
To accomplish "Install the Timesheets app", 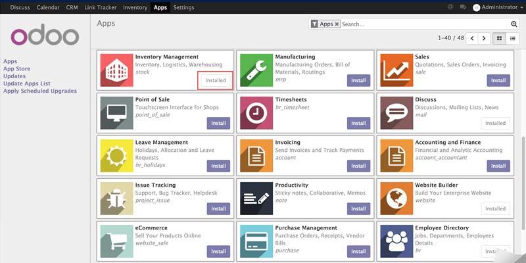I will [358, 123].
